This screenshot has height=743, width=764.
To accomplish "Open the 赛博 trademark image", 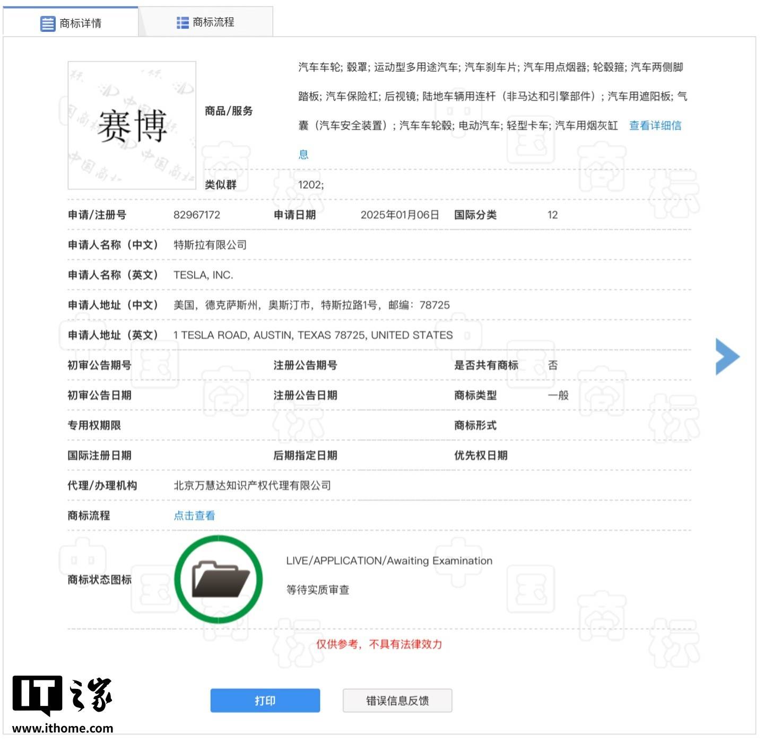I will coord(132,126).
